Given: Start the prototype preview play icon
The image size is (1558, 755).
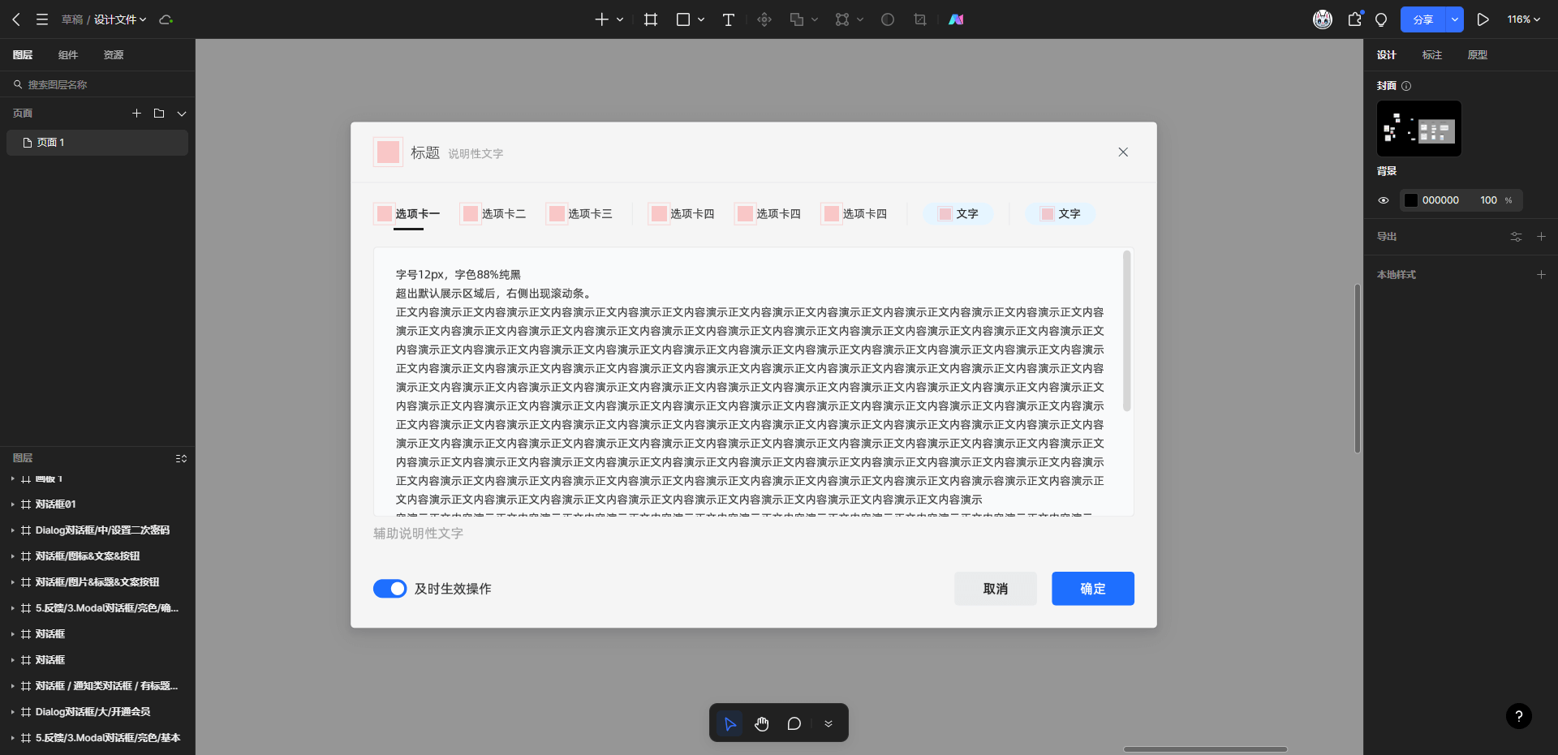Looking at the screenshot, I should coord(1483,19).
